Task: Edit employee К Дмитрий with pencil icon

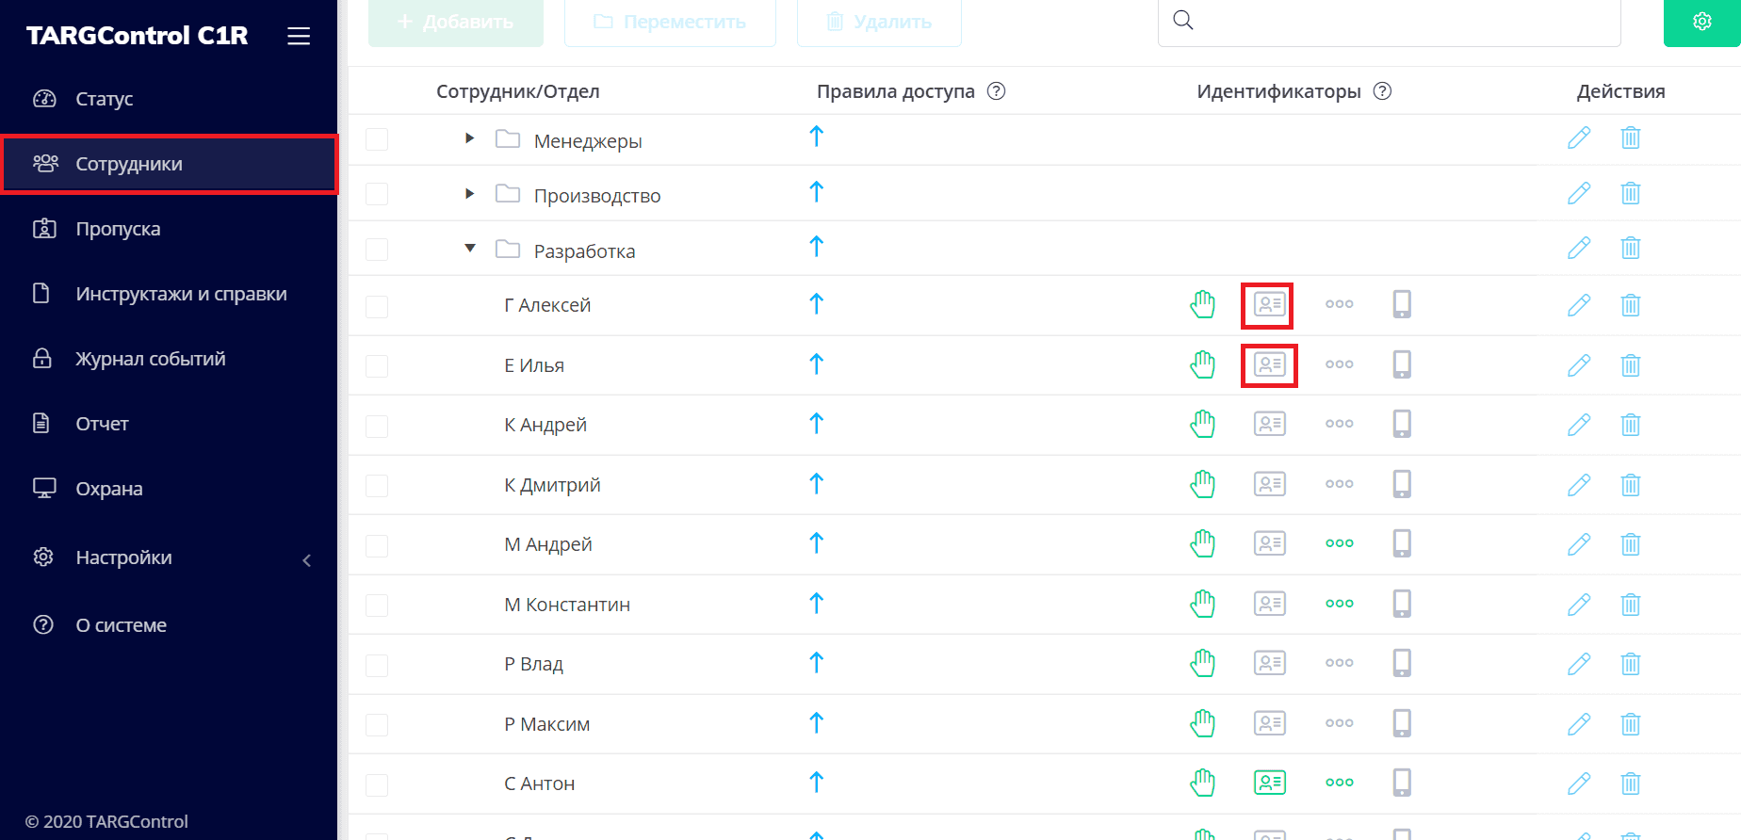Action: click(x=1578, y=485)
